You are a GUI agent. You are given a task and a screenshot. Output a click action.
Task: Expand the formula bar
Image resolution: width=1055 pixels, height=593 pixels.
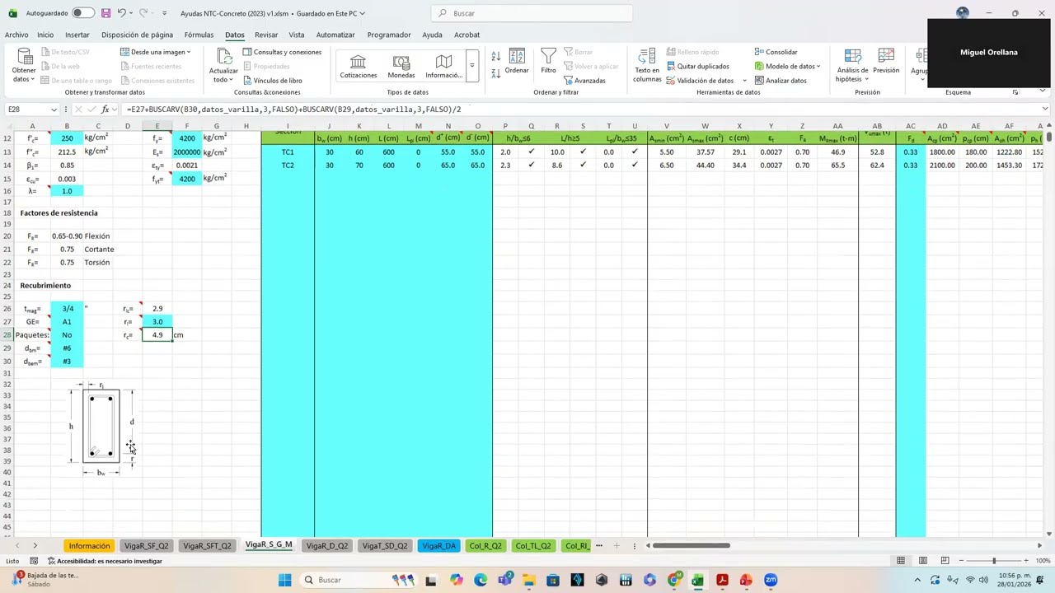[1045, 109]
